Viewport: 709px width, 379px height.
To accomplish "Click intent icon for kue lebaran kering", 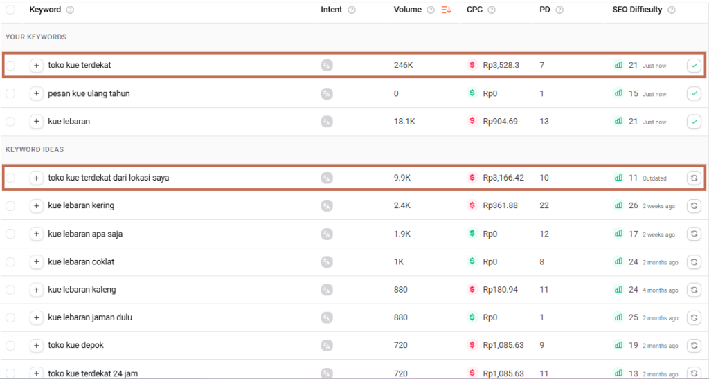I will (327, 206).
